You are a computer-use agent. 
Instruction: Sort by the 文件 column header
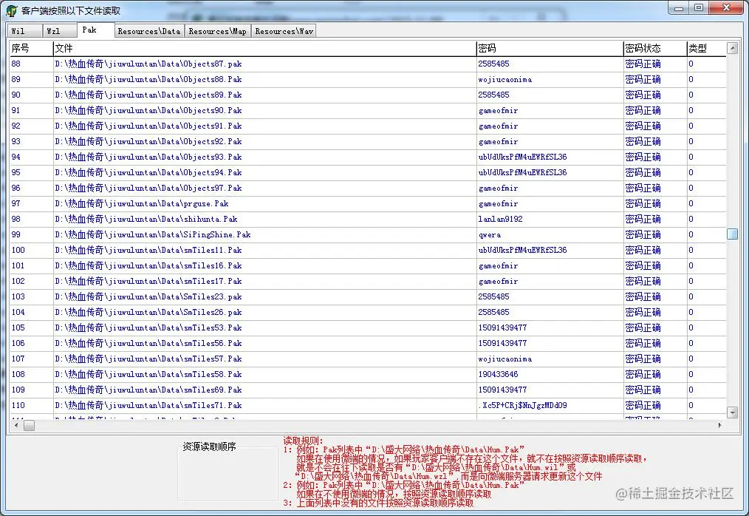(264, 48)
